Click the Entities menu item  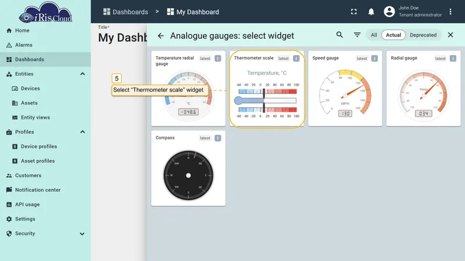coord(24,74)
